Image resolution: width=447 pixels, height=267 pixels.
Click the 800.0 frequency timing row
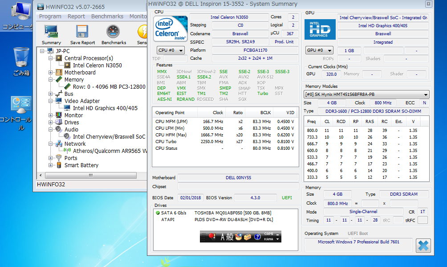(x=366, y=130)
